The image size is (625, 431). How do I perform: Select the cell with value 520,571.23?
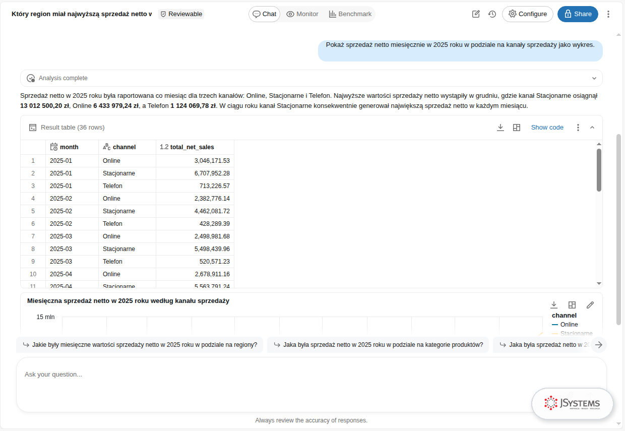(195, 262)
